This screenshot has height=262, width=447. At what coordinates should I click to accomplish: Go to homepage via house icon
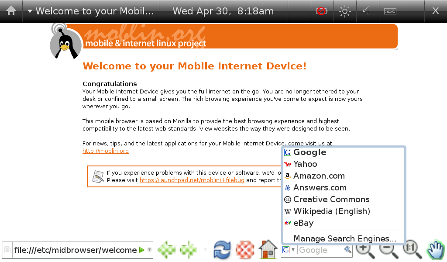pos(268,249)
